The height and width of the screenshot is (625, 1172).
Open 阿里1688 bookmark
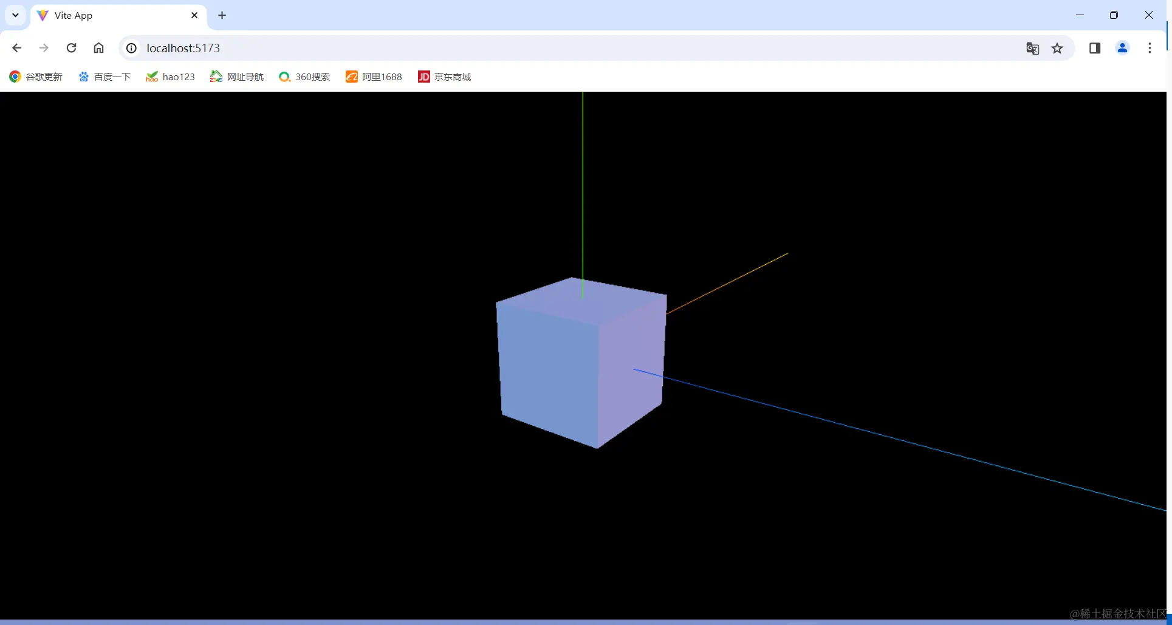pos(374,77)
